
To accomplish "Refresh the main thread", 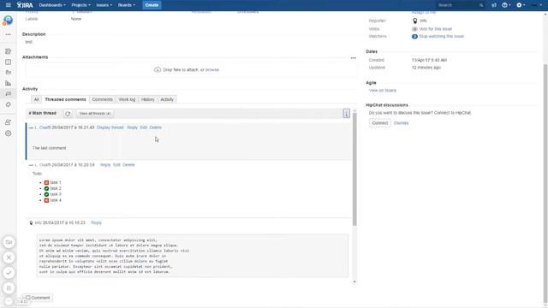I will point(68,114).
